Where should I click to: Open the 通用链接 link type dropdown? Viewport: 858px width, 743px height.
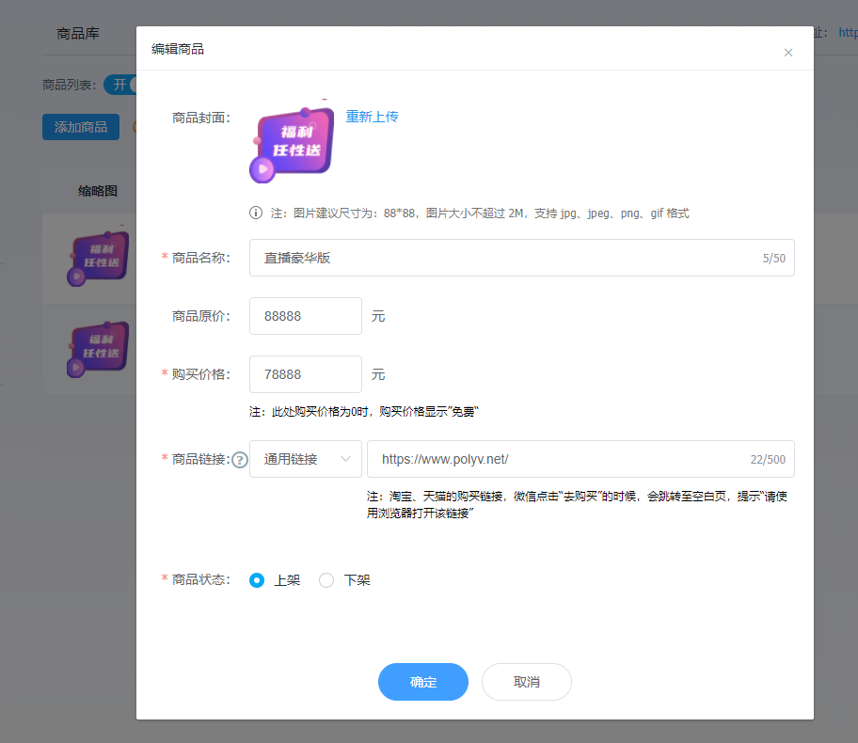[305, 459]
